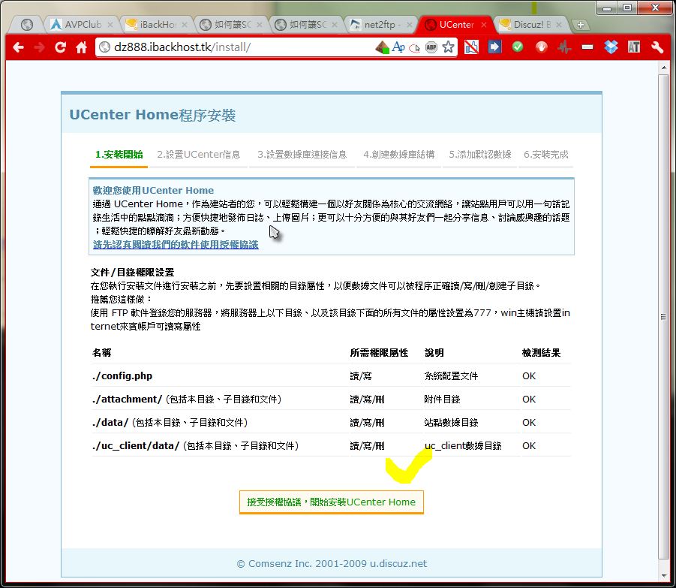Bookmark this page with the star icon
The width and height of the screenshot is (676, 588).
448,47
